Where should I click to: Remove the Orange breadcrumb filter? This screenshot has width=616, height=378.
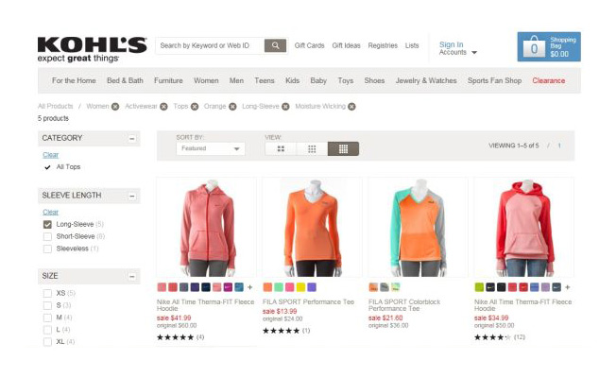click(232, 107)
